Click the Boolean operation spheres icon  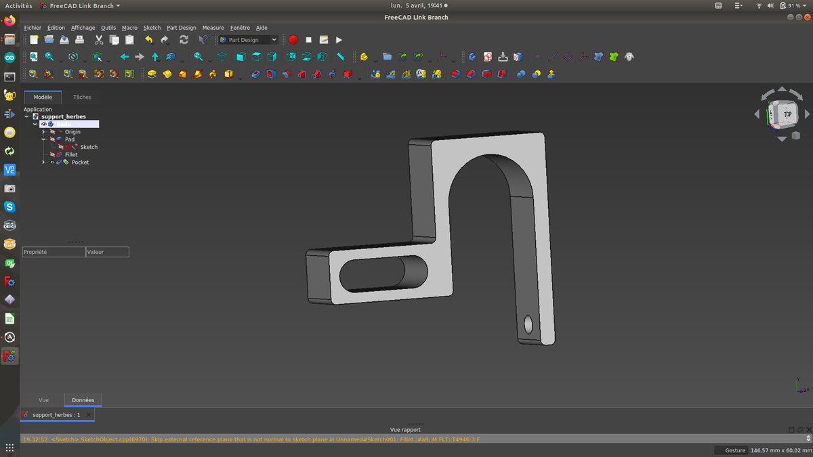click(x=521, y=74)
